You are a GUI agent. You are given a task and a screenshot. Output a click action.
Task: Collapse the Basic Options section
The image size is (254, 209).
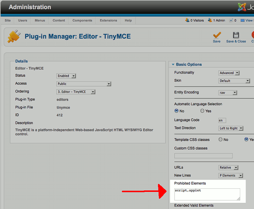(x=173, y=64)
